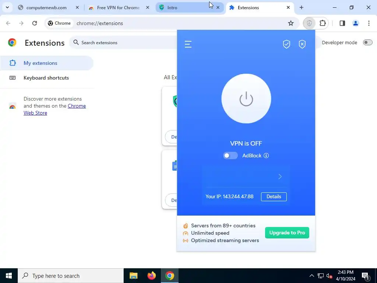Viewport: 377px width, 283px height.
Task: Open the muted volume tray icon
Action: click(x=330, y=276)
